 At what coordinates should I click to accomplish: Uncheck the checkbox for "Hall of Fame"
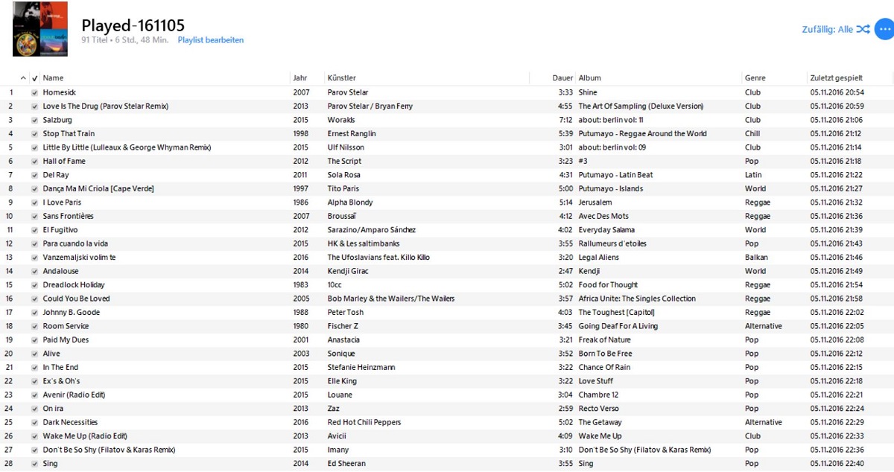click(34, 161)
